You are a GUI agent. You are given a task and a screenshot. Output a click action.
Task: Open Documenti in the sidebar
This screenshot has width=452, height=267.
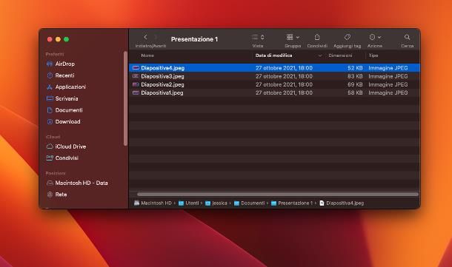tap(69, 110)
